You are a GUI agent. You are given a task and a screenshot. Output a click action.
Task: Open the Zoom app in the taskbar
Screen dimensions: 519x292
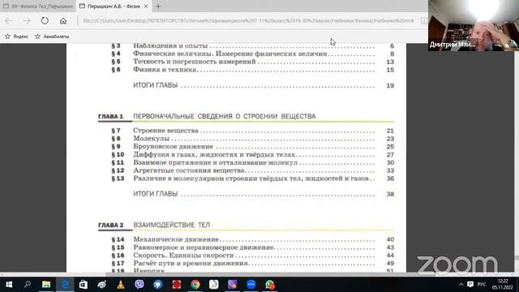(251, 285)
